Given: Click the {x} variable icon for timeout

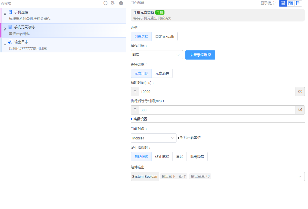Looking at the screenshot, I should pyautogui.click(x=300, y=92).
